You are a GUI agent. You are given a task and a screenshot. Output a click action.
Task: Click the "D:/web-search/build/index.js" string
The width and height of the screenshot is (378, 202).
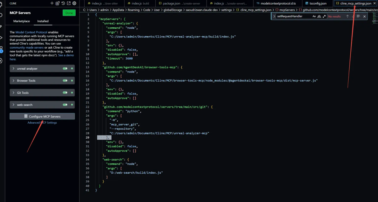136,173
